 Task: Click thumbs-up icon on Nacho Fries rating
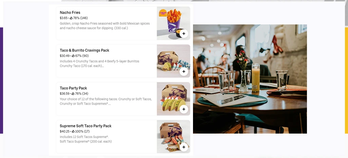pos(71,18)
